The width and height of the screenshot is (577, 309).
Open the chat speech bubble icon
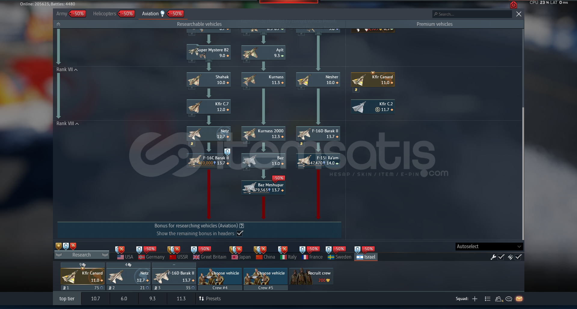pyautogui.click(x=509, y=299)
